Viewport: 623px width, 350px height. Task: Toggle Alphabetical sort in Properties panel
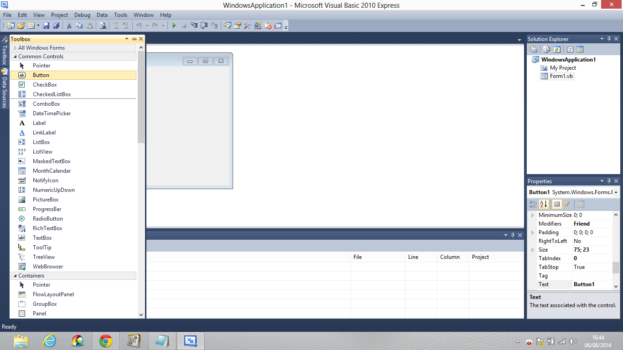(544, 204)
